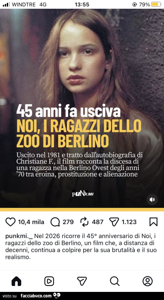The width and height of the screenshot is (164, 300).
Task: Open Reels tab in bottom navigation
Action: tap(49, 282)
